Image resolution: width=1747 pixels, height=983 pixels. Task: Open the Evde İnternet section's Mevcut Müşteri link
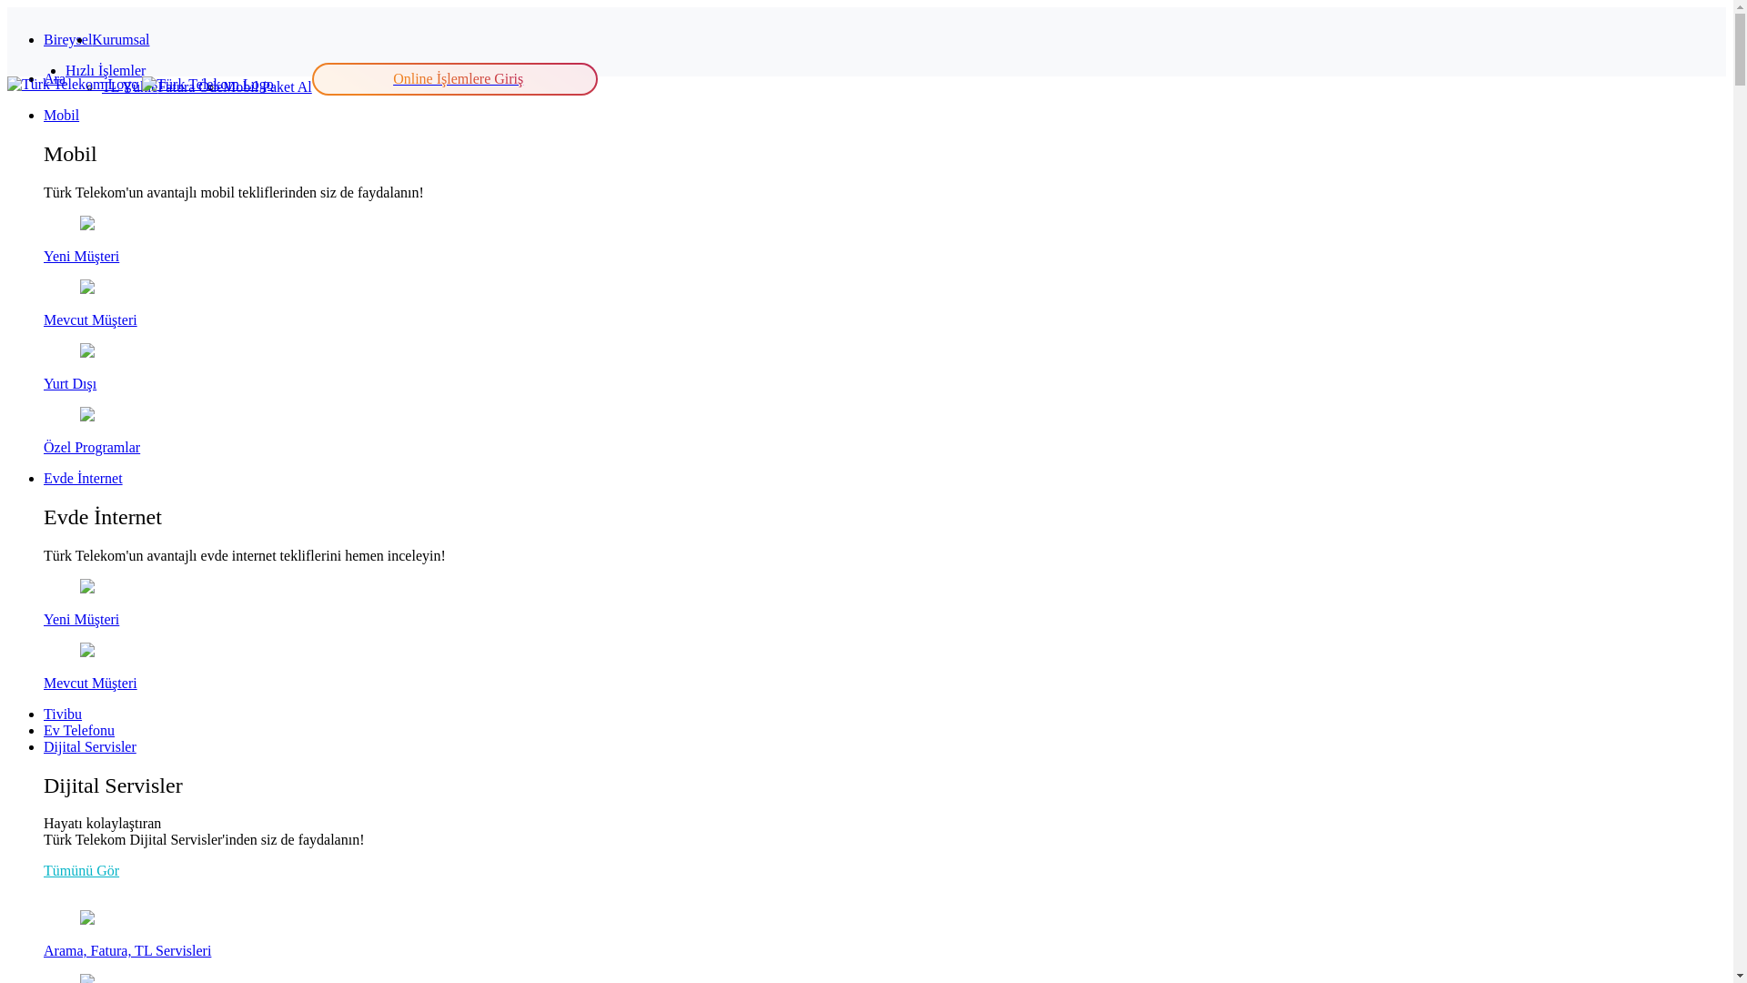(90, 684)
